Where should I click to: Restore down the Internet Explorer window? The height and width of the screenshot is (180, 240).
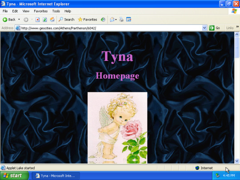tap(229, 4)
